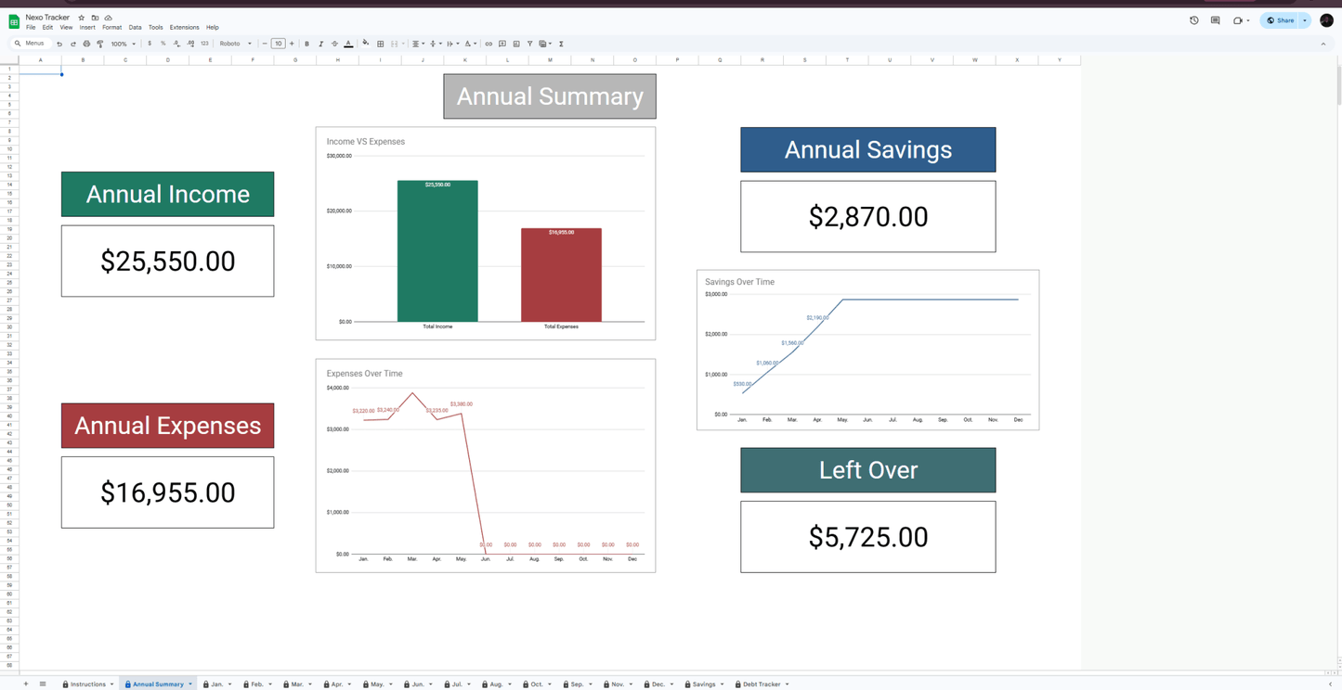Switch to the Savings sheet tab
Image resolution: width=1342 pixels, height=690 pixels.
point(704,684)
